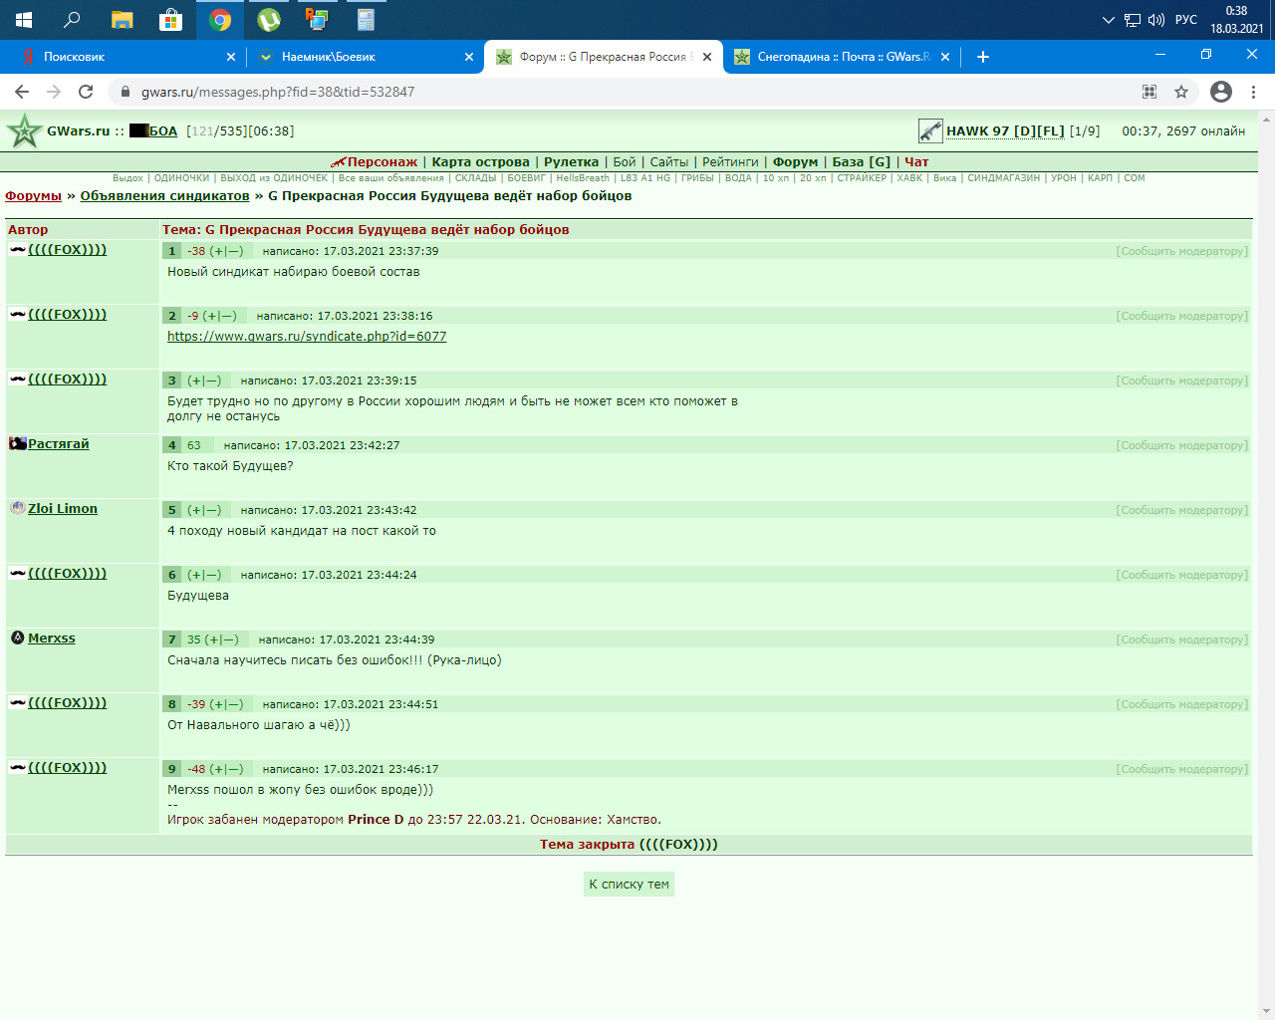
Task: Open Карта острова menu item
Action: [x=480, y=161]
